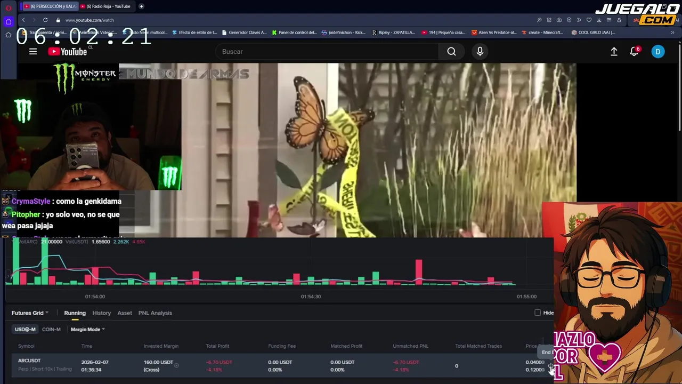Click the address bar lock icon
The height and width of the screenshot is (384, 682).
[x=58, y=20]
